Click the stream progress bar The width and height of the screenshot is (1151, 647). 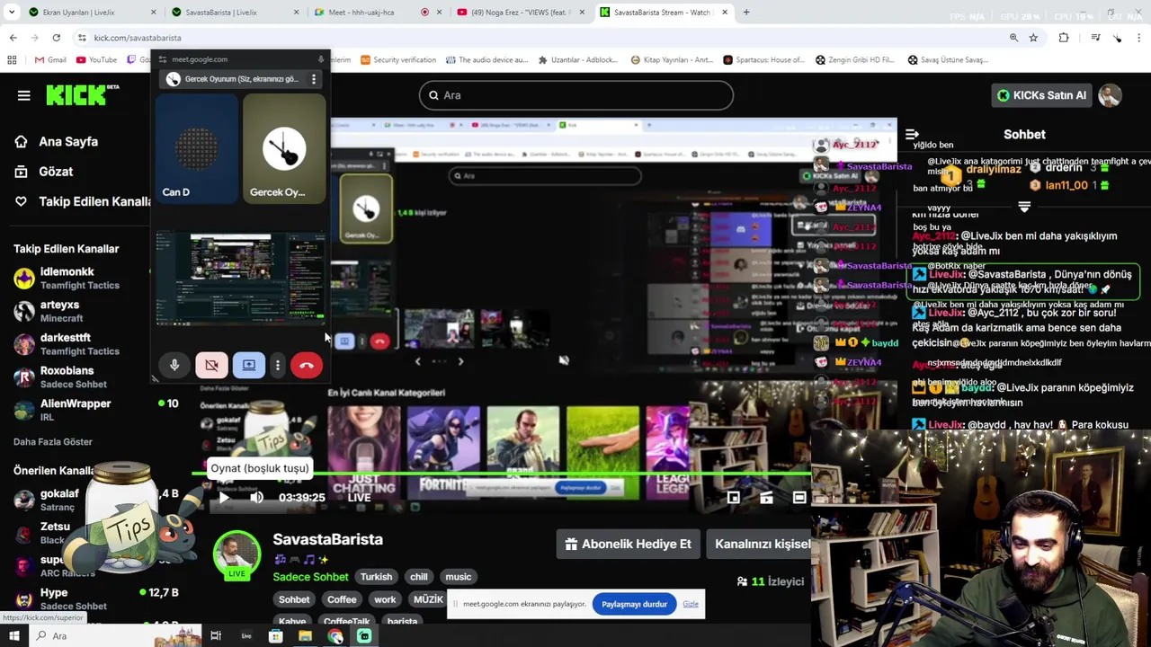click(504, 473)
